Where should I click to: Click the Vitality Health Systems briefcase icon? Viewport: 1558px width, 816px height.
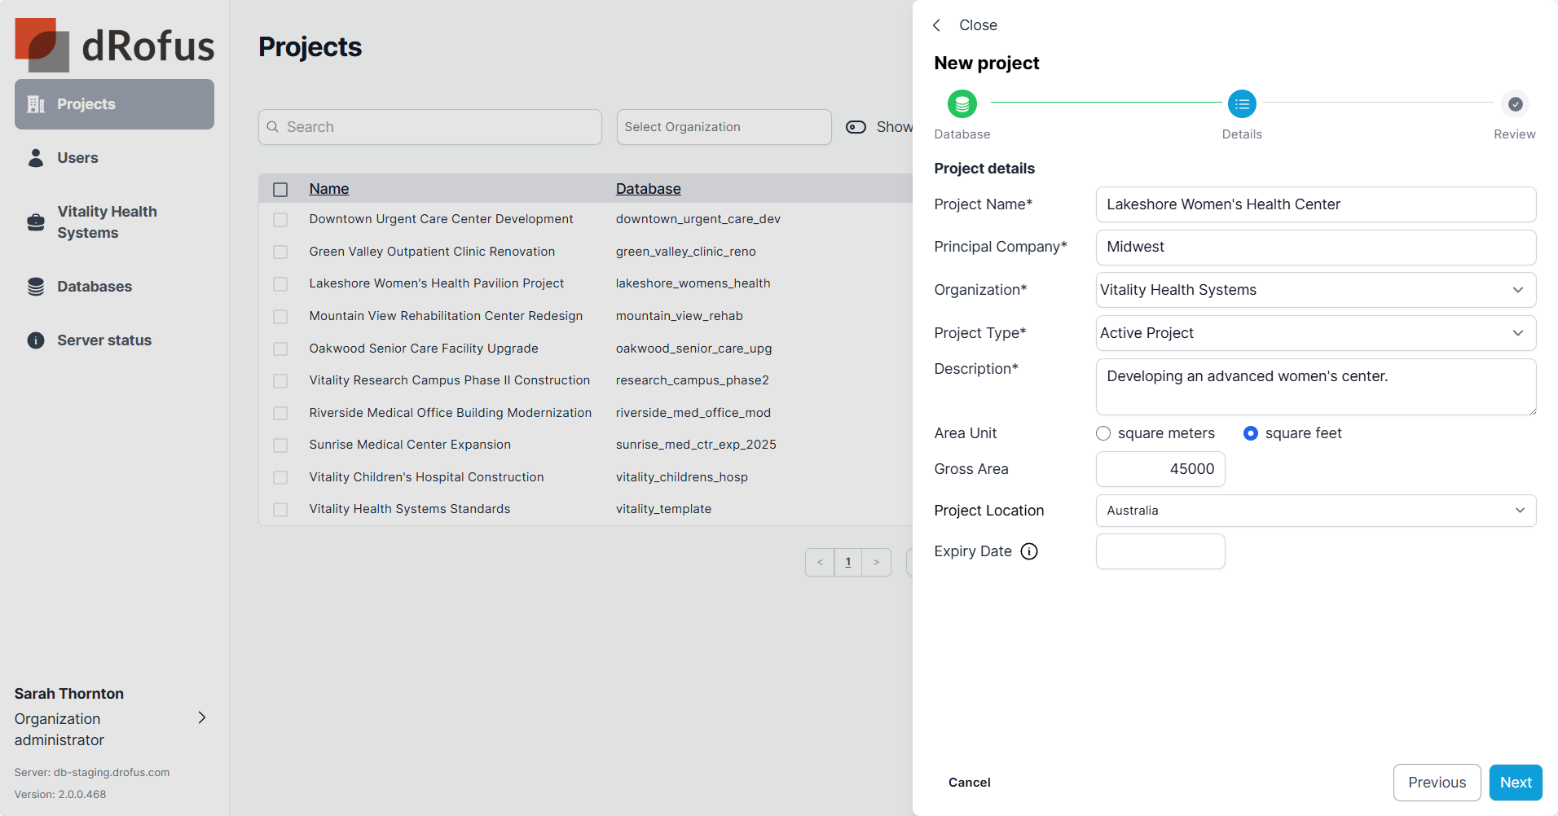36,222
